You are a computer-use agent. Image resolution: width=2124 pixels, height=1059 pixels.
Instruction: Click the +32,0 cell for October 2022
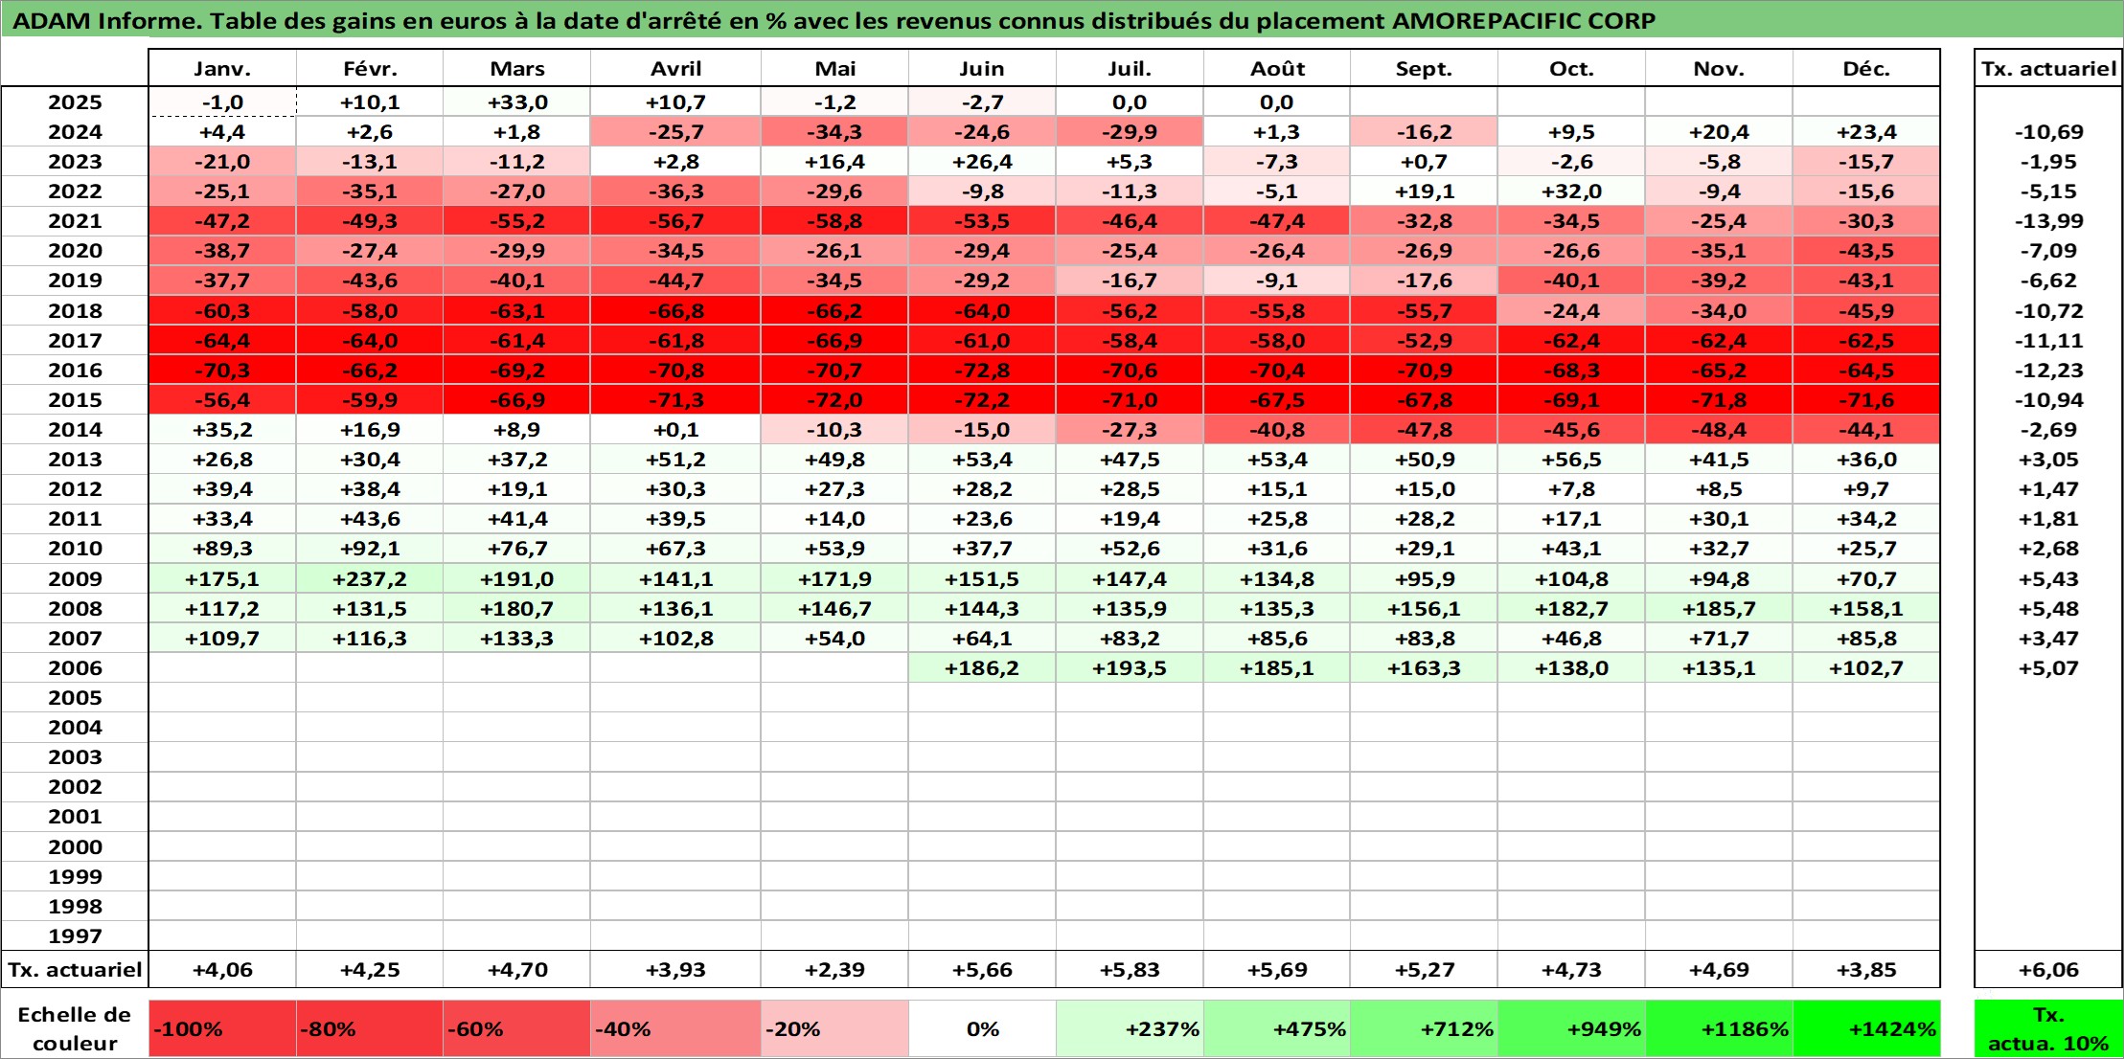pos(1571,192)
